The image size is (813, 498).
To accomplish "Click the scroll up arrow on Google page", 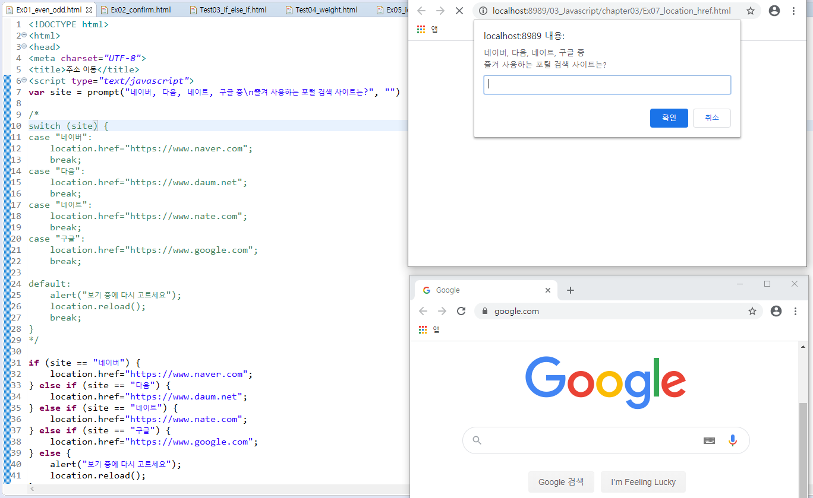I will click(x=803, y=346).
